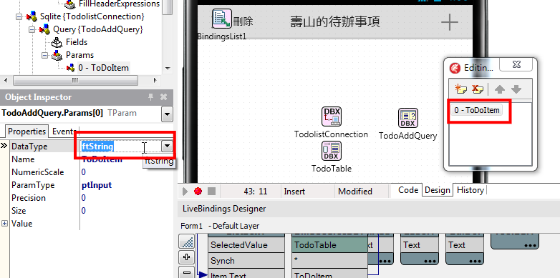Collapse the Params tree node
Viewport: 560px width, 278px height.
pos(45,55)
